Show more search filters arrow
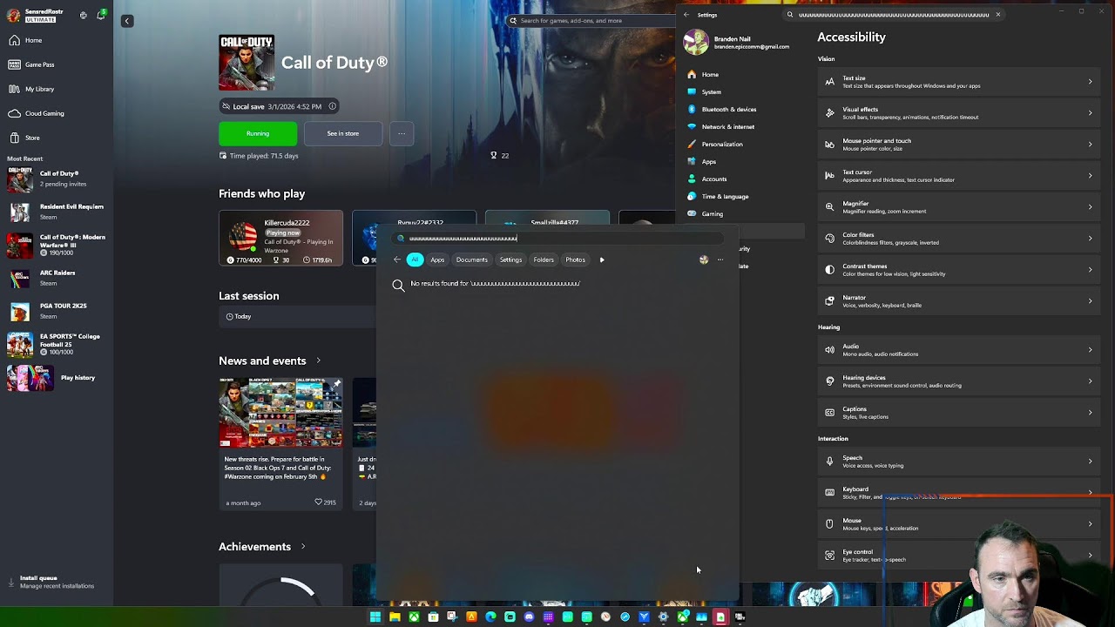This screenshot has height=627, width=1115. [602, 260]
